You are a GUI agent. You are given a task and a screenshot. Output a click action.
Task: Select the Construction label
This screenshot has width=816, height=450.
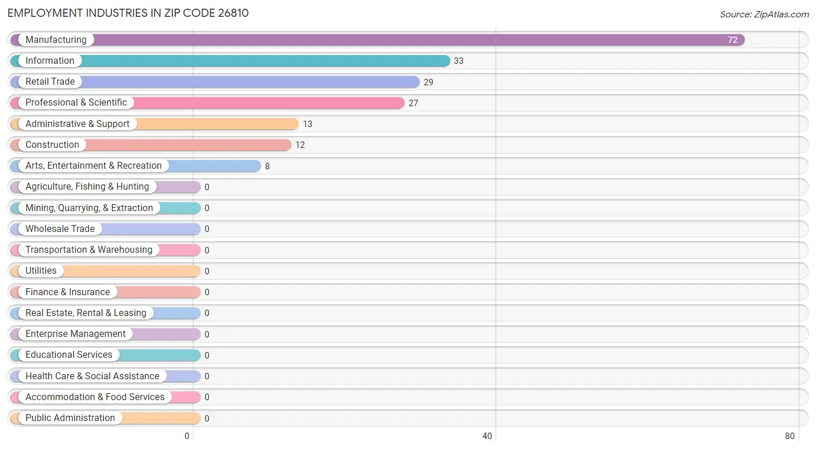[52, 144]
